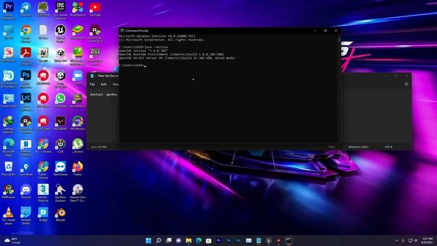Screen dimensions: 437x246
Task: Open VLC media player desktop icon
Action: click(8, 216)
